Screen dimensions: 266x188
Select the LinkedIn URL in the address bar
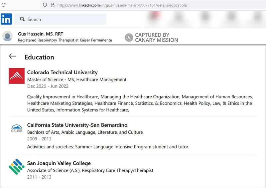tap(122, 5)
